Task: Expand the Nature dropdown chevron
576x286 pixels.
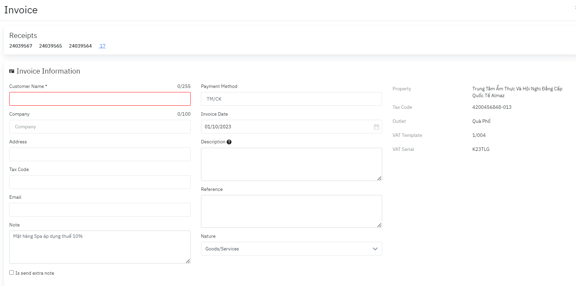Action: click(375, 249)
